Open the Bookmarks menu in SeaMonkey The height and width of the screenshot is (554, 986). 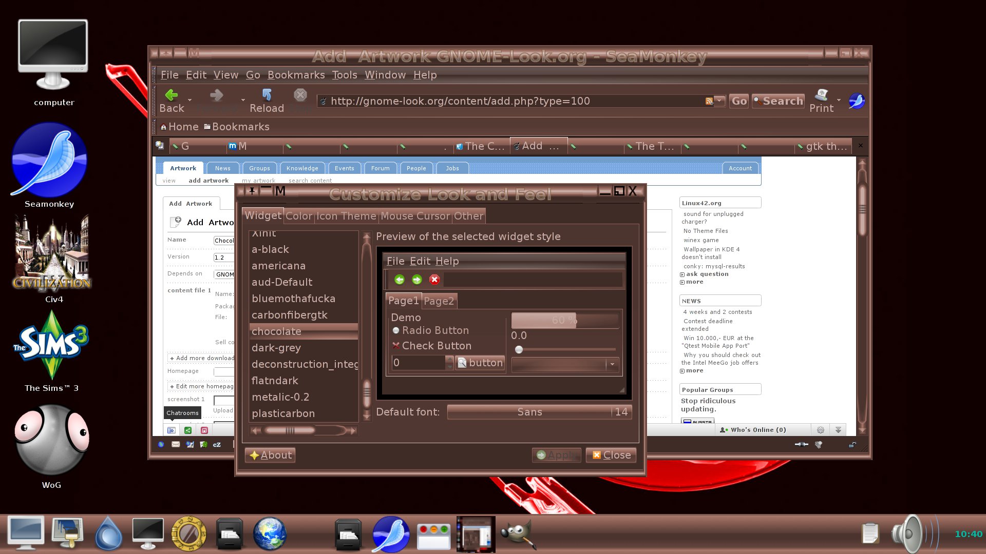tap(296, 75)
